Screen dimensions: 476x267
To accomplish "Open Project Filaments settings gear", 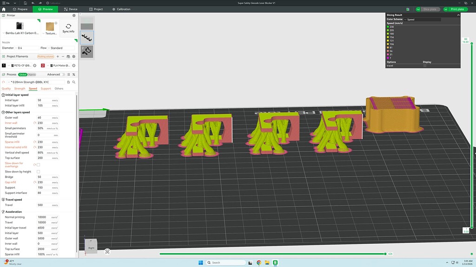I will pyautogui.click(x=74, y=56).
